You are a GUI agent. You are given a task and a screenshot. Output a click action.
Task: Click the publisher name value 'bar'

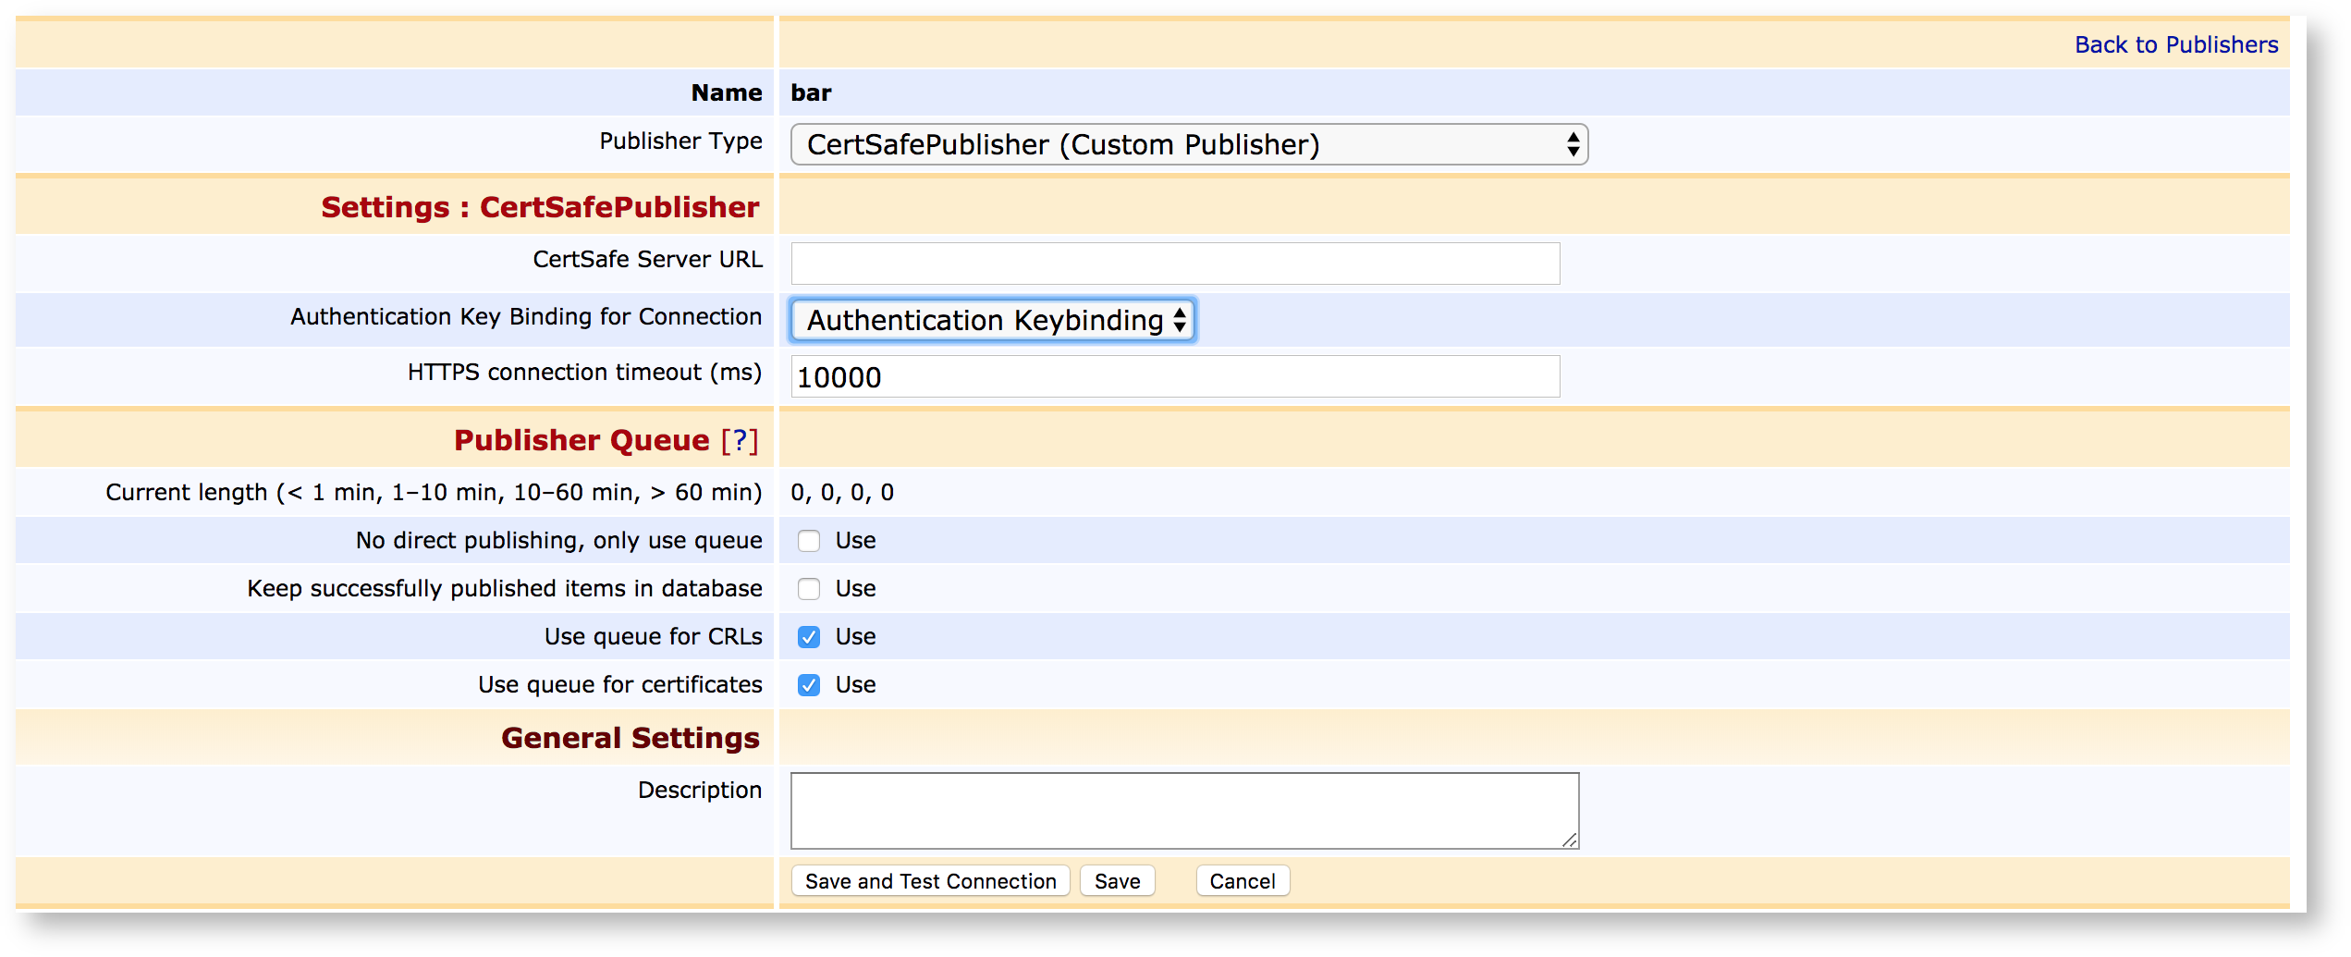(x=811, y=93)
